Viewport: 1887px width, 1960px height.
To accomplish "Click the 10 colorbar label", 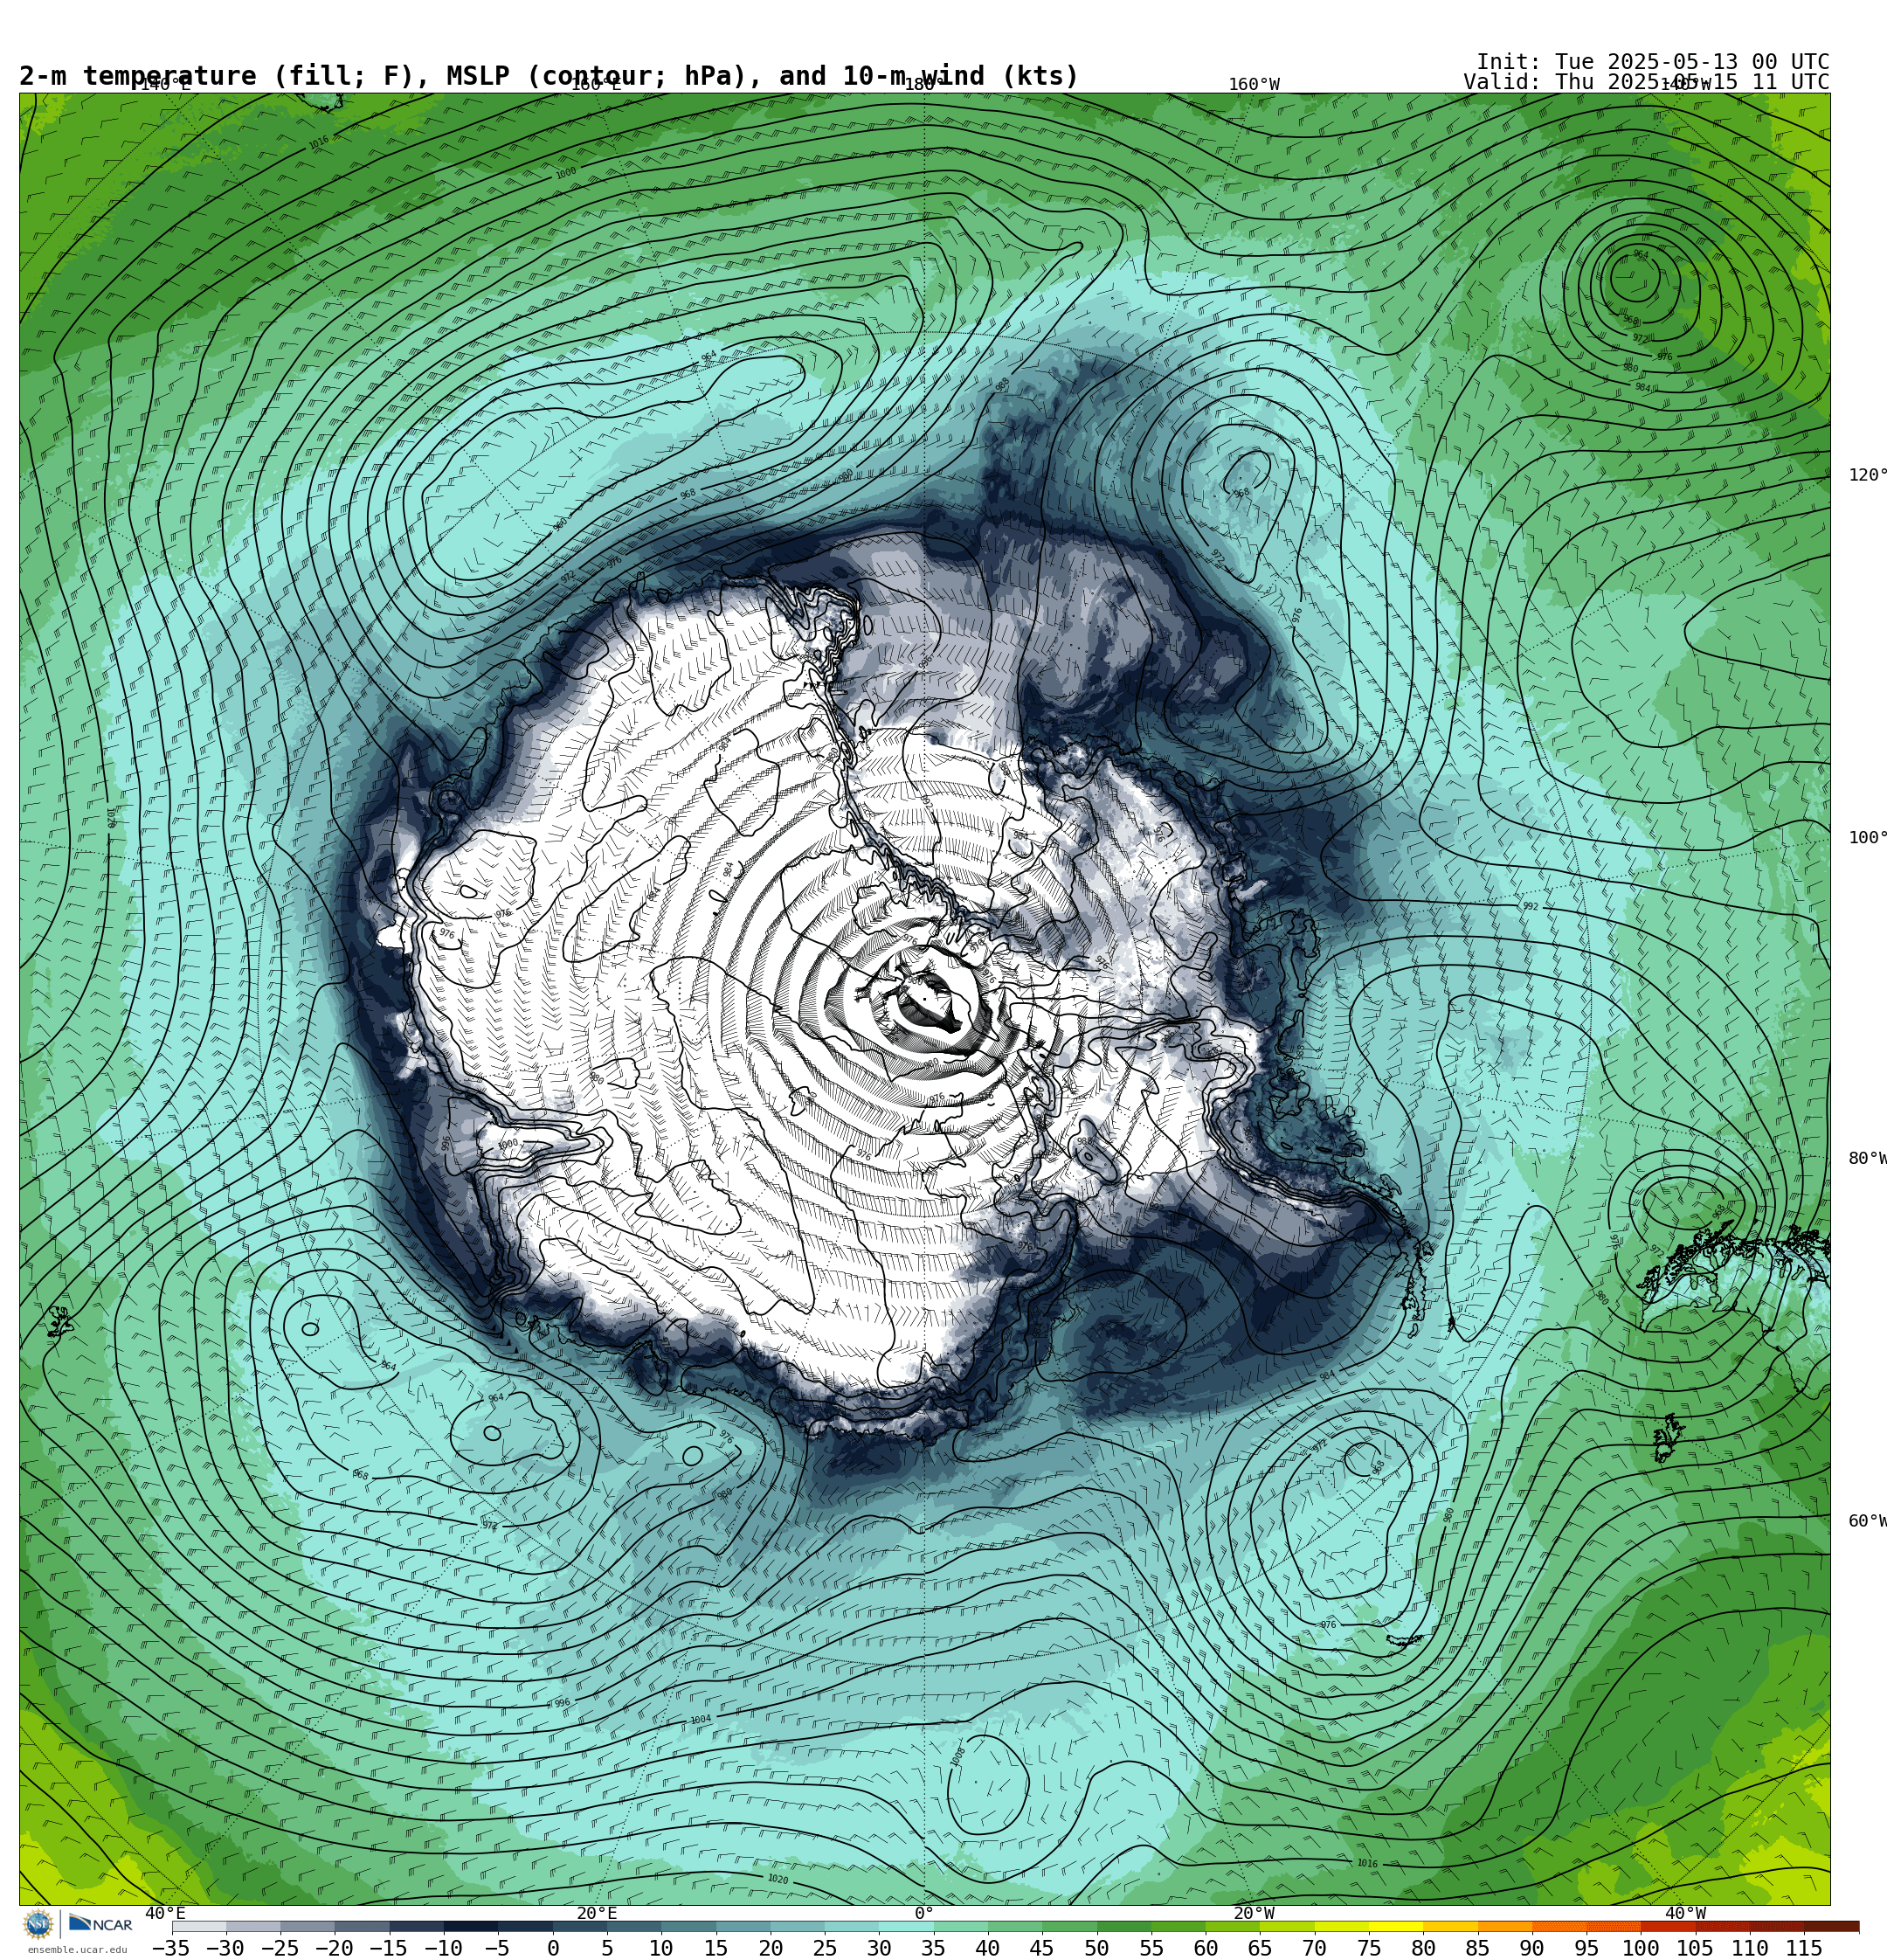I will pyautogui.click(x=661, y=1948).
